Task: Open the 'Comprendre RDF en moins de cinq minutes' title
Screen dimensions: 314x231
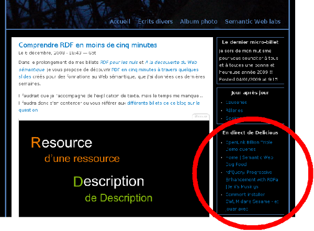Action: (87, 45)
